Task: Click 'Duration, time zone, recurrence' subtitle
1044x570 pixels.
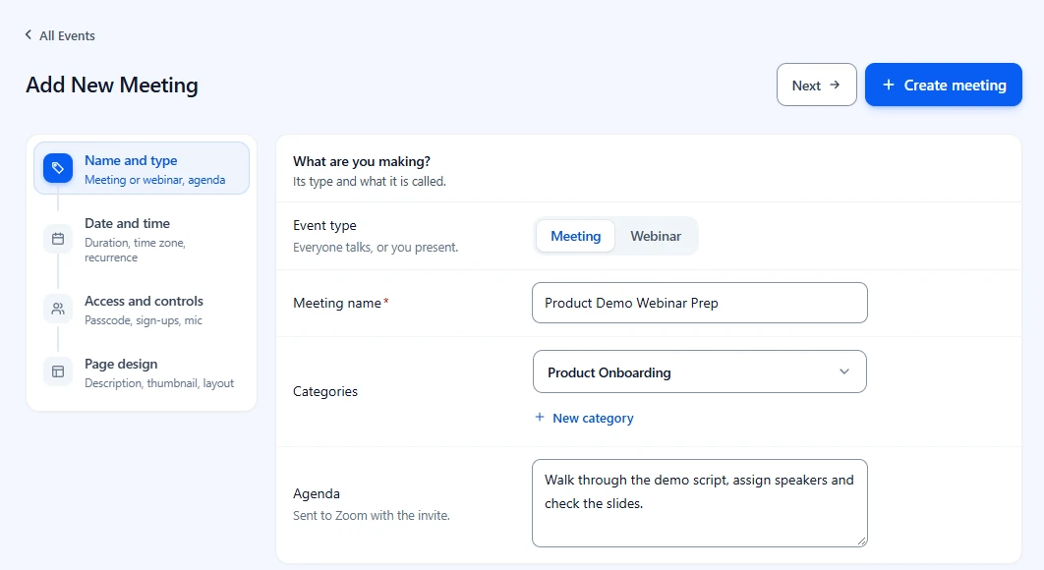Action: (135, 250)
